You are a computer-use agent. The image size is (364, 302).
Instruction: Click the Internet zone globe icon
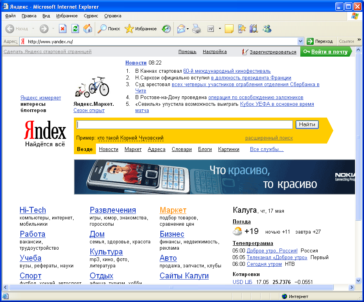point(284,296)
